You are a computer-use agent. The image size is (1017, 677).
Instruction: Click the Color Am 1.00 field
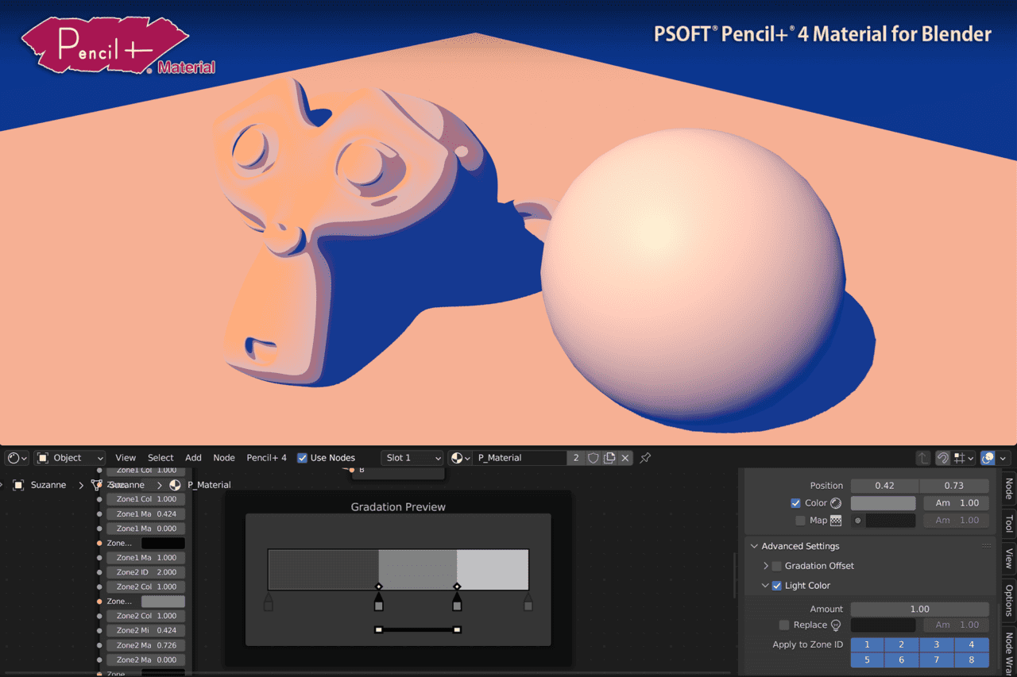956,503
